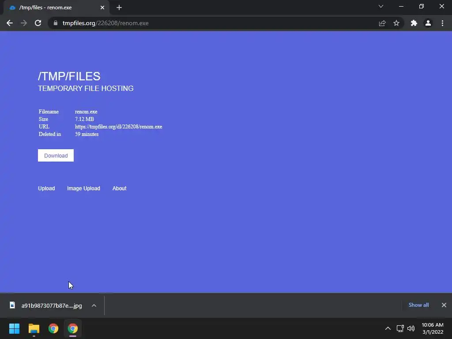
Task: Expand the jpg download options chevron
Action: click(94, 305)
